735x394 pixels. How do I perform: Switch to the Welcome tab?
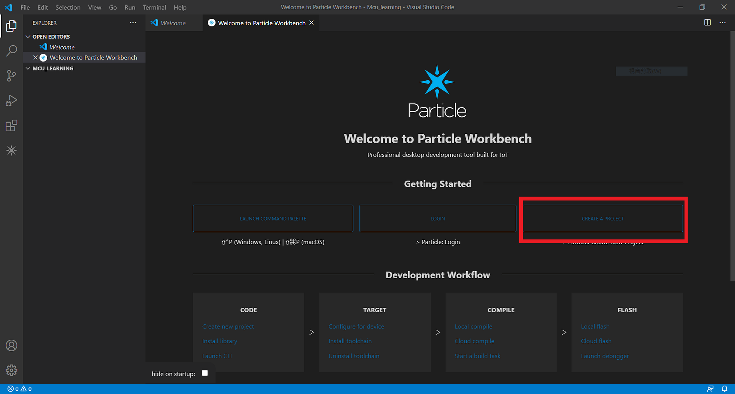[173, 23]
